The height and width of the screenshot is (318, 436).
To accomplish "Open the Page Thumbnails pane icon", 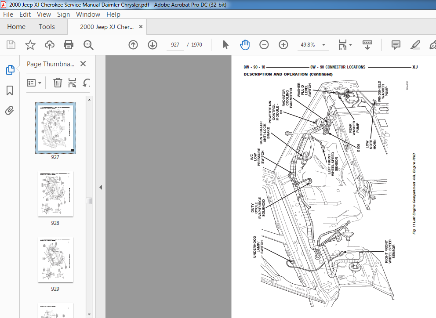I will coord(10,70).
